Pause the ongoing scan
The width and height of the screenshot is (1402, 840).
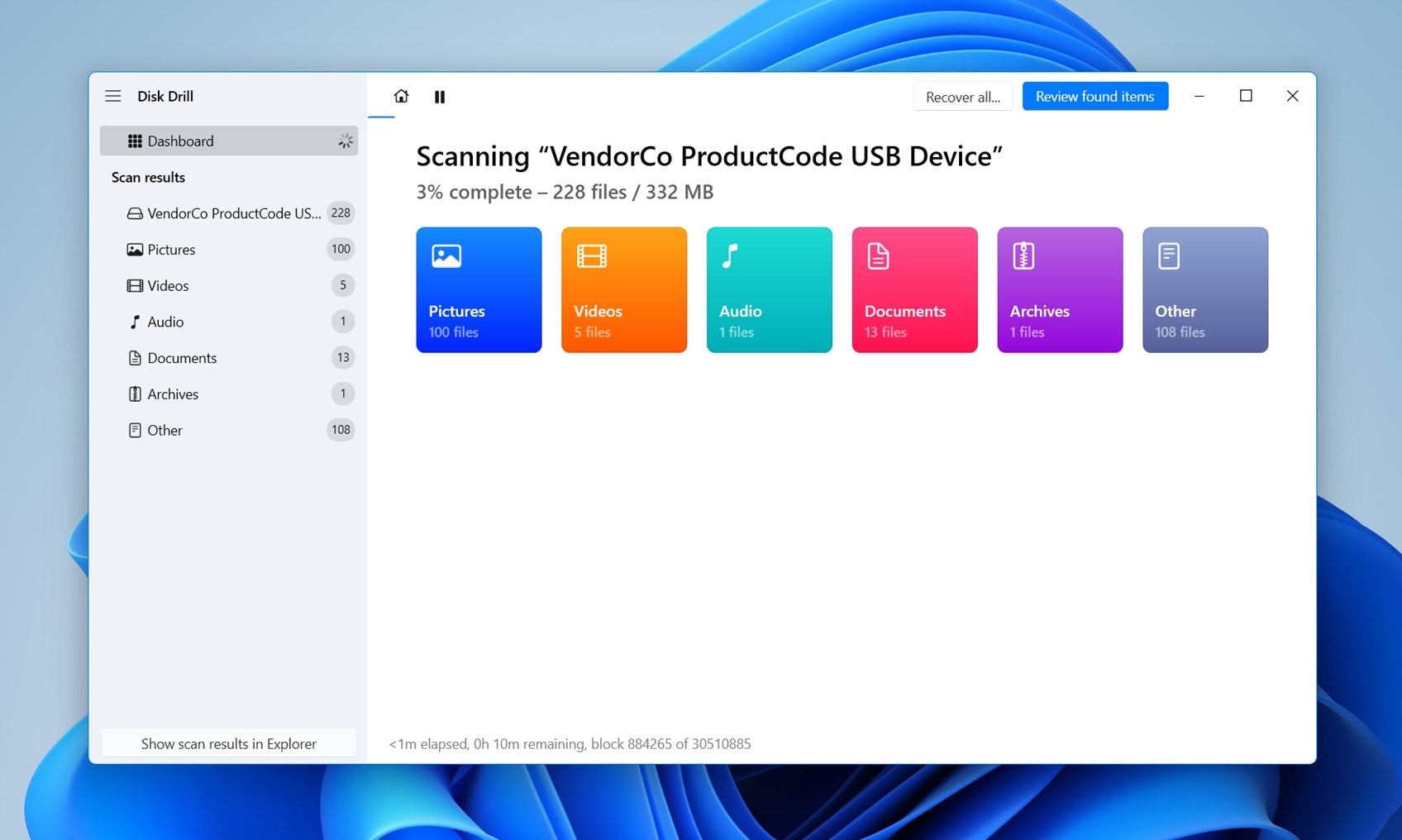(x=440, y=97)
